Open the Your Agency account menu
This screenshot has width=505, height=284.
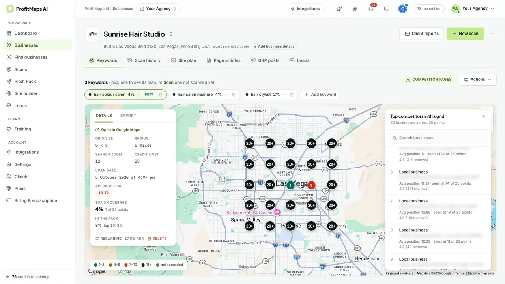472,9
